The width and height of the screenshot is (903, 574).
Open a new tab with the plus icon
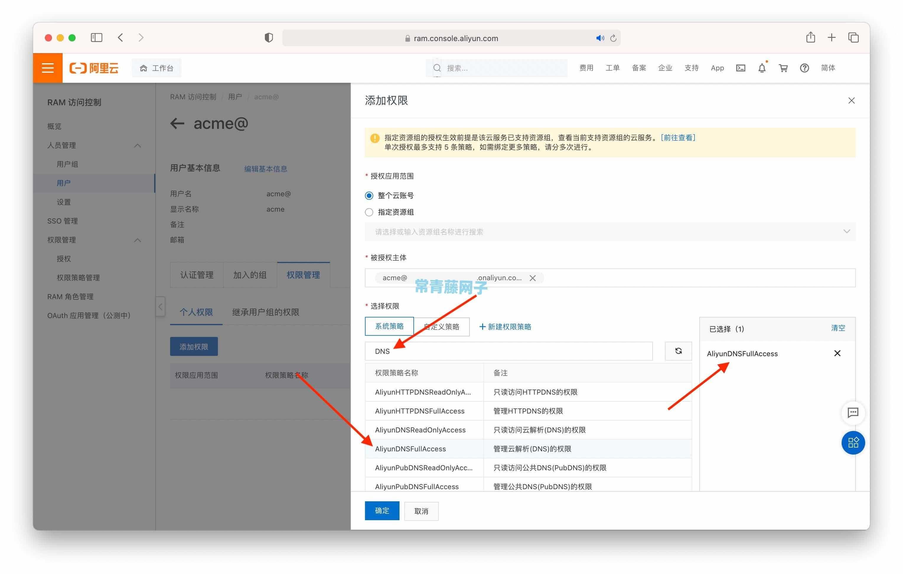831,38
